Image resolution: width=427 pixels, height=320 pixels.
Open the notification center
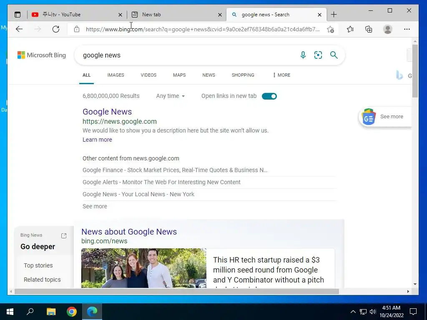413,312
